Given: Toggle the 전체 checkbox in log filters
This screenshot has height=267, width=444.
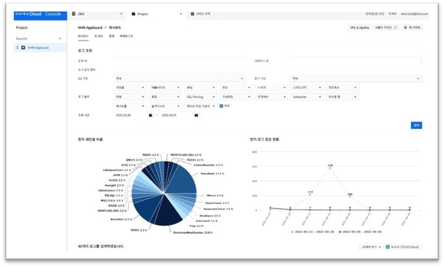Looking at the screenshot, I should tap(222, 105).
